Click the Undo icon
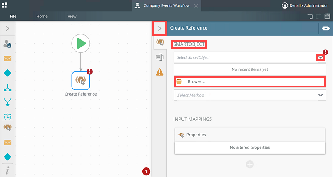The image size is (333, 177). (x=310, y=16)
